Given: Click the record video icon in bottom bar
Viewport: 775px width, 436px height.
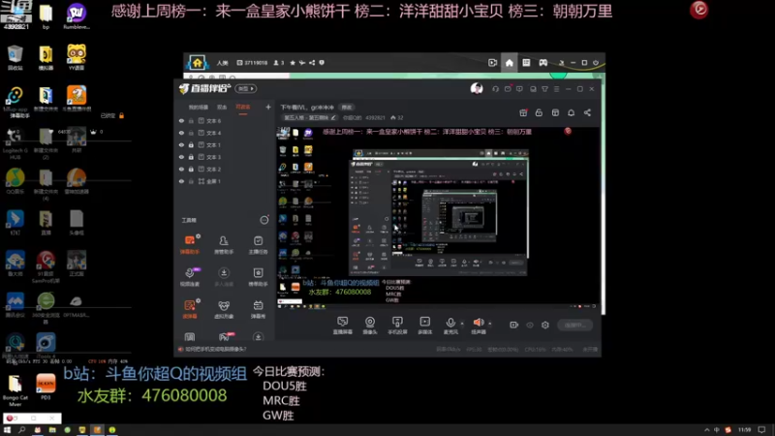Looking at the screenshot, I should [514, 325].
